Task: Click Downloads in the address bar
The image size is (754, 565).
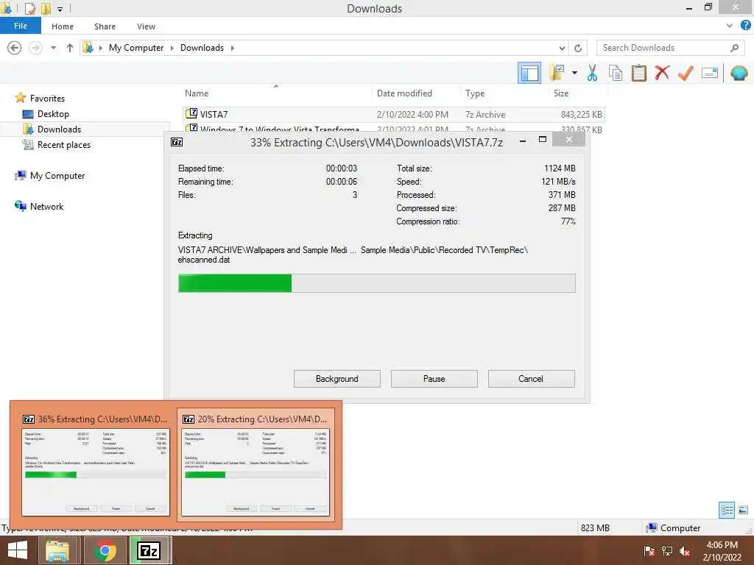Action: [x=202, y=48]
